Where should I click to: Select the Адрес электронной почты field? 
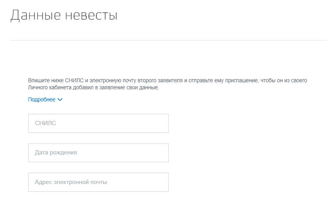(x=98, y=182)
